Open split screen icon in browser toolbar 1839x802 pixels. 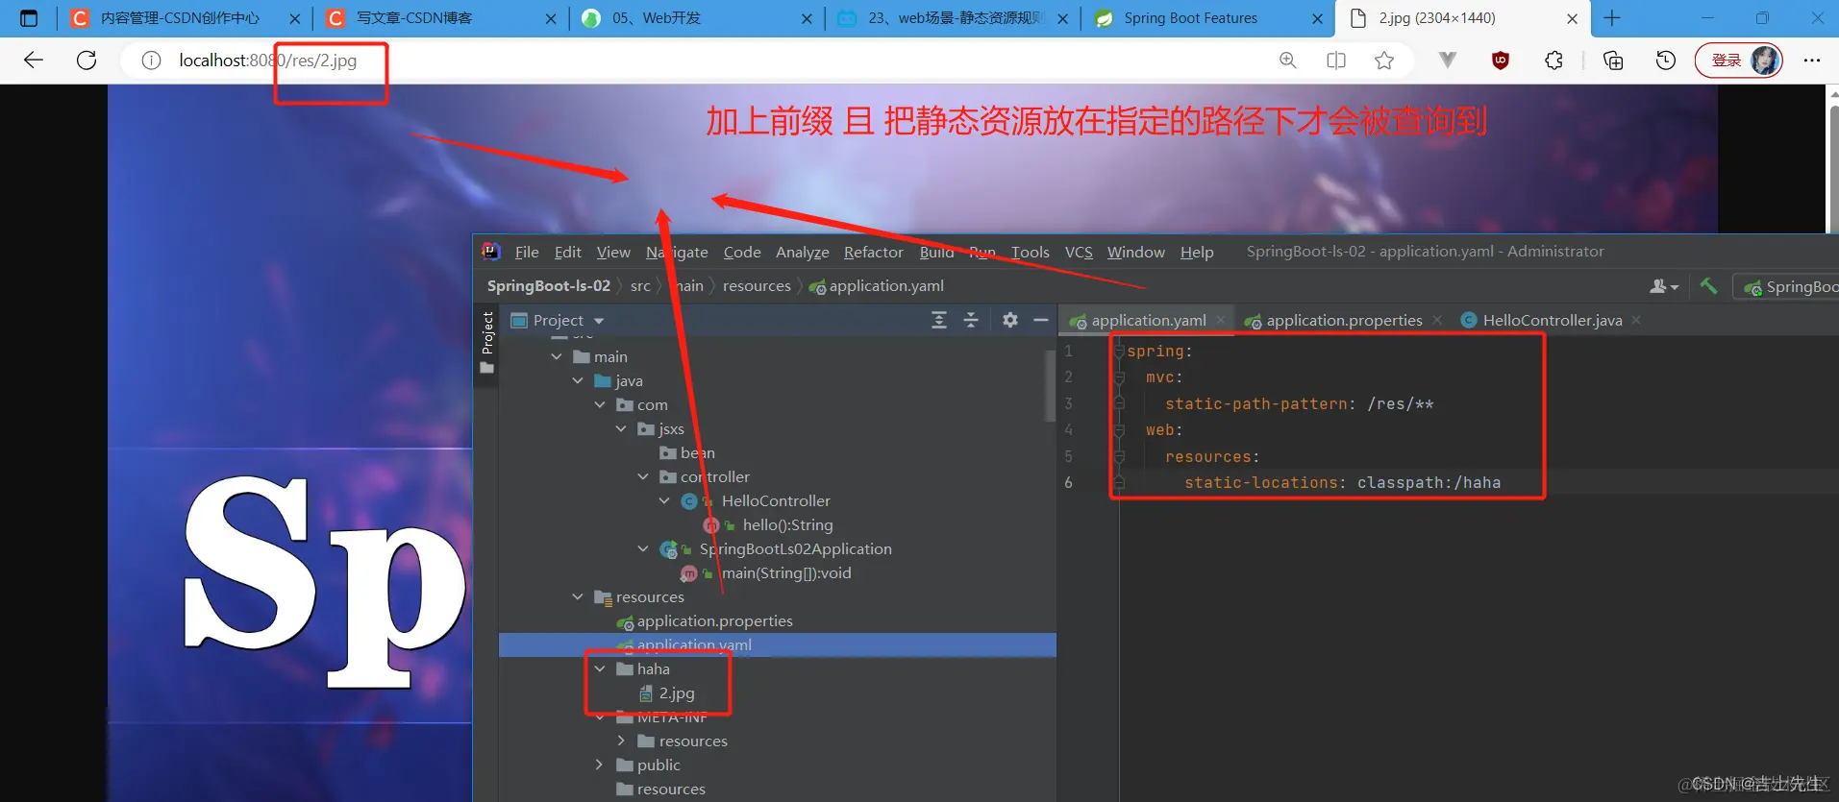pos(1336,61)
